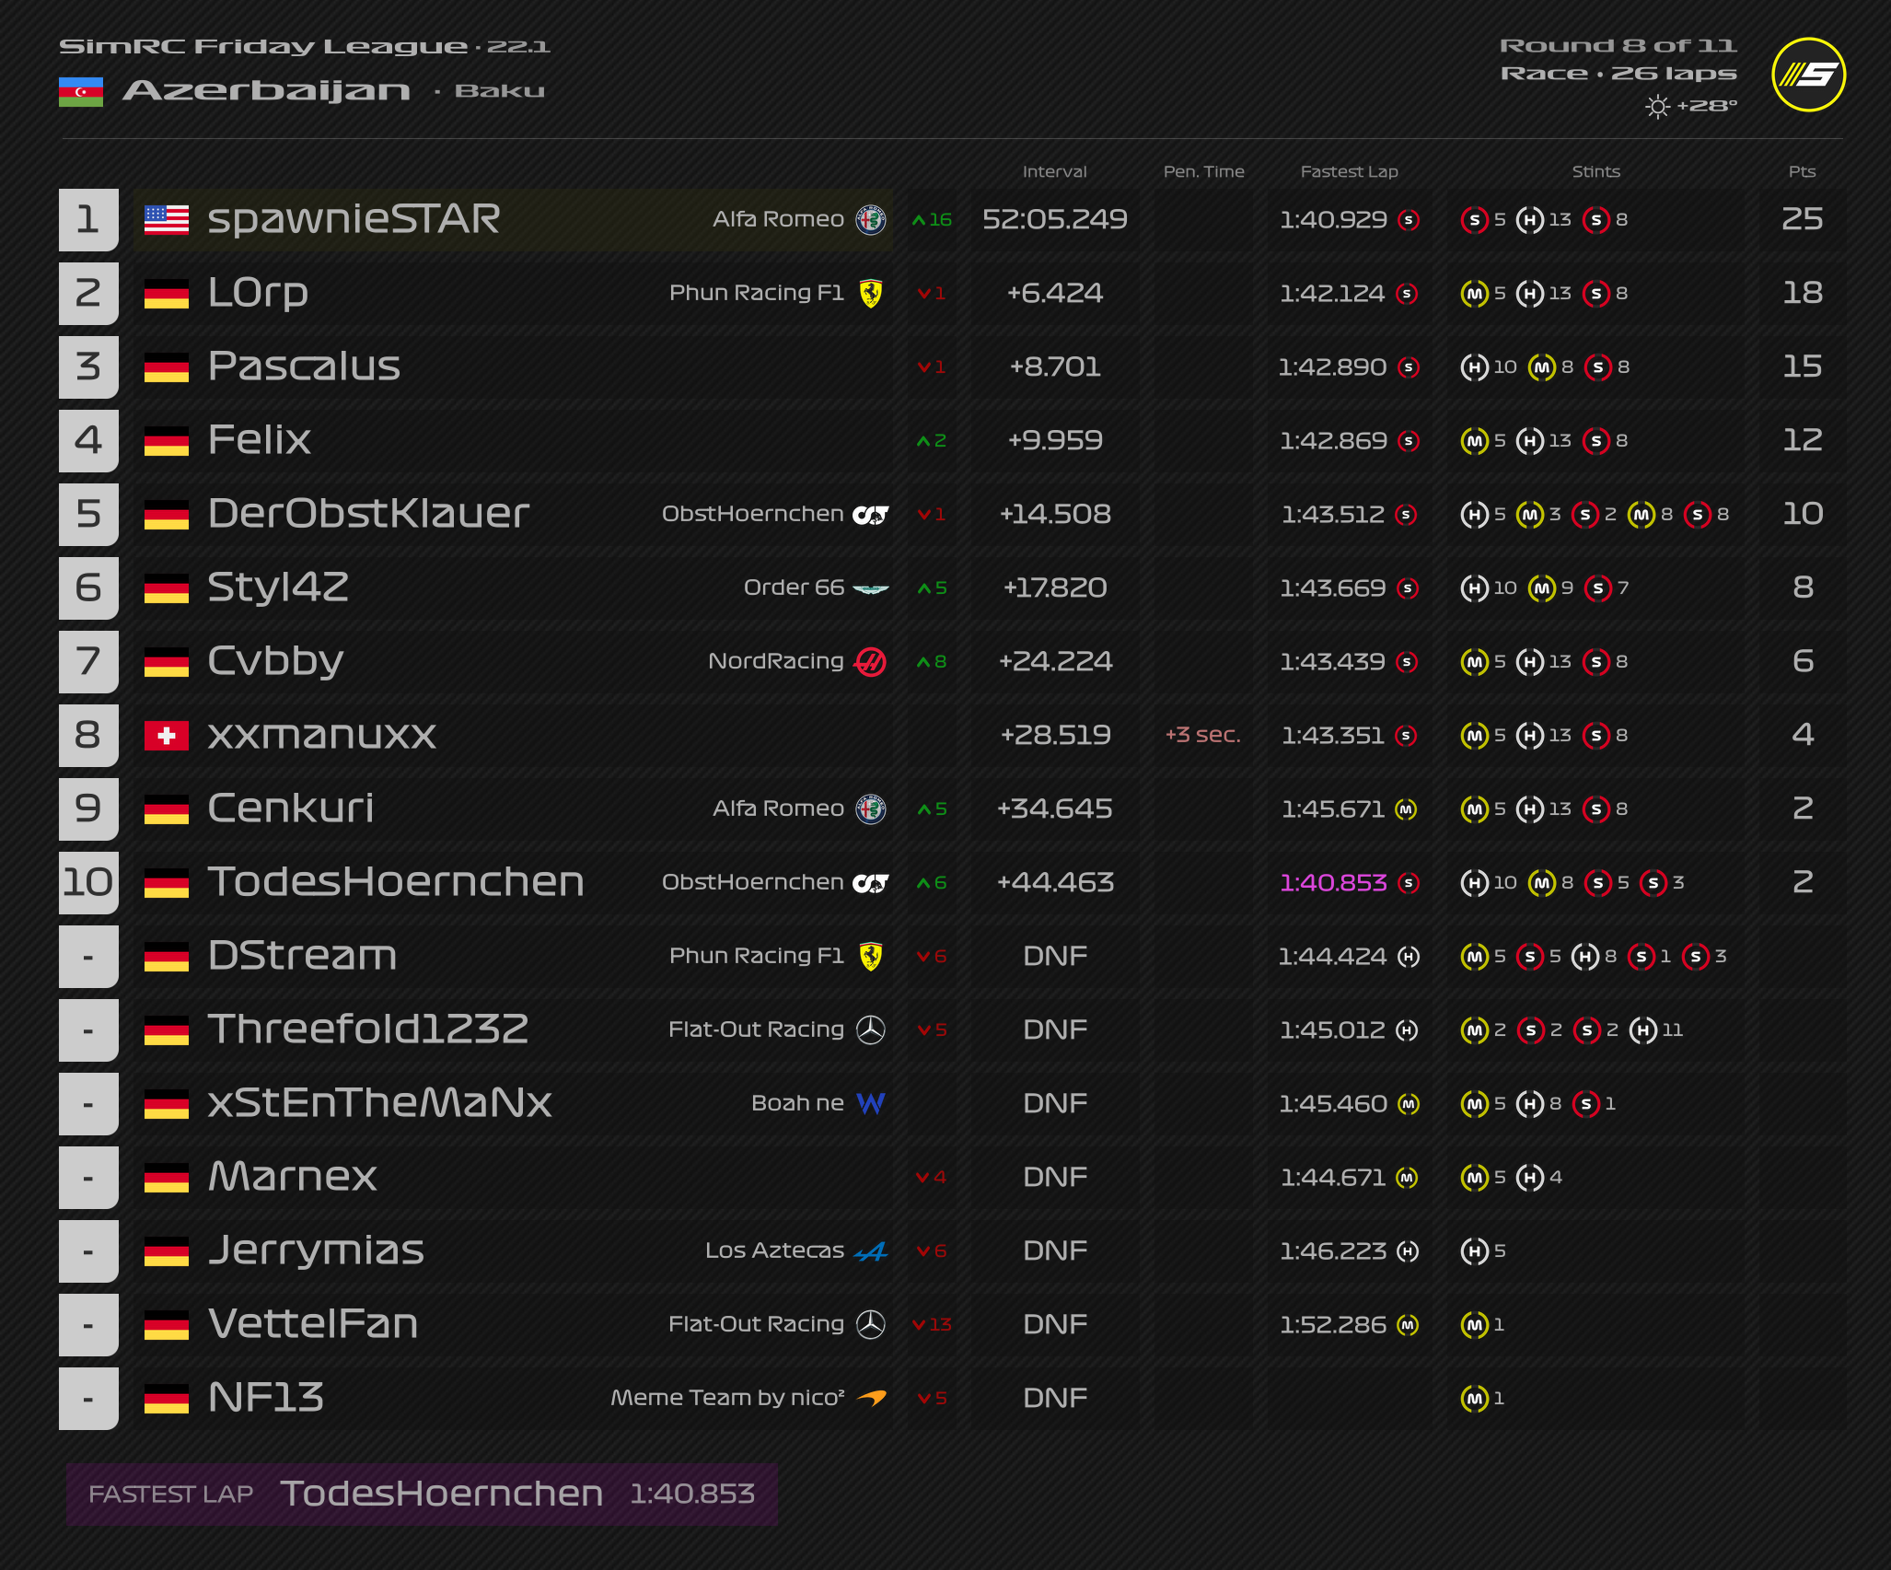Click the Williams logo beside Boah ne
Screen dimensions: 1891x1570
pyautogui.click(x=870, y=1103)
